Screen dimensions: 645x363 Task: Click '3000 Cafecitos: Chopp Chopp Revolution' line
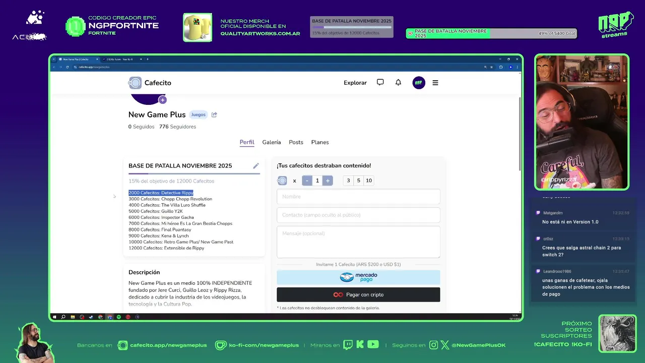tap(170, 199)
